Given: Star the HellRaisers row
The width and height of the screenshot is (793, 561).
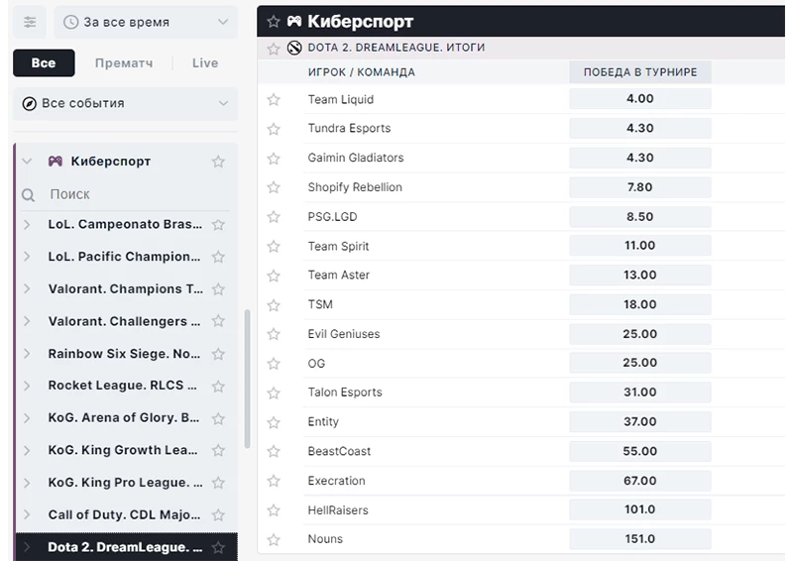Looking at the screenshot, I should point(274,510).
